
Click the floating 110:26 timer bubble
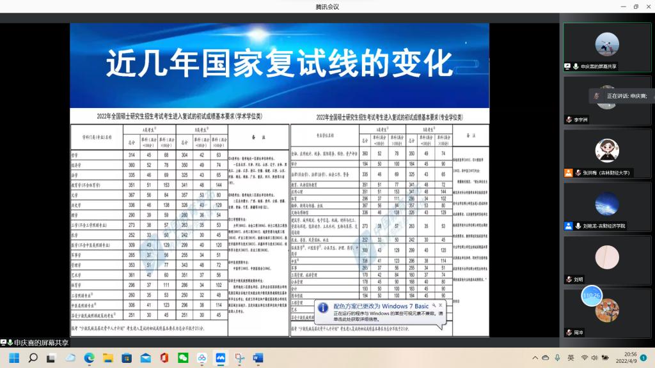[x=591, y=296]
